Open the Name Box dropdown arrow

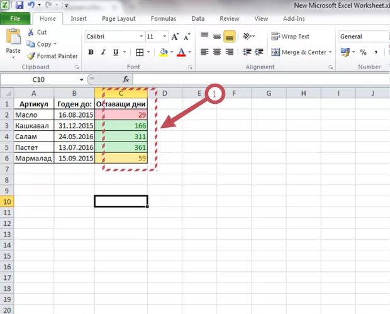click(x=83, y=79)
